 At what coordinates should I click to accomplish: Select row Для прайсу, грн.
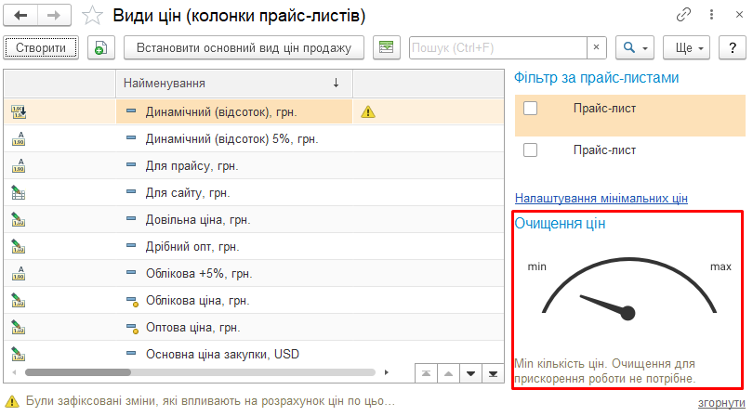tap(254, 166)
